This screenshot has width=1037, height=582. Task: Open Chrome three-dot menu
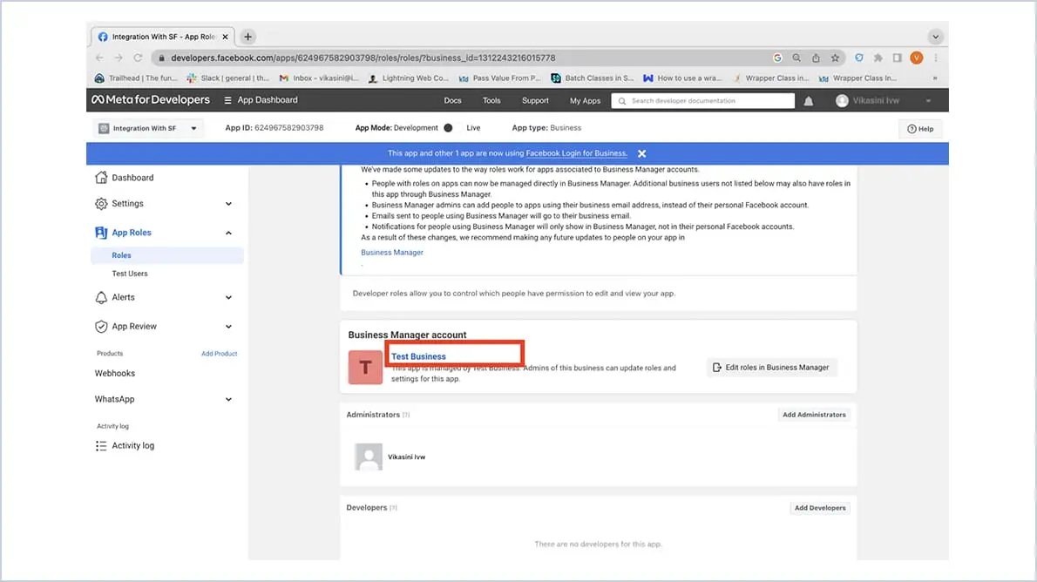(x=936, y=58)
